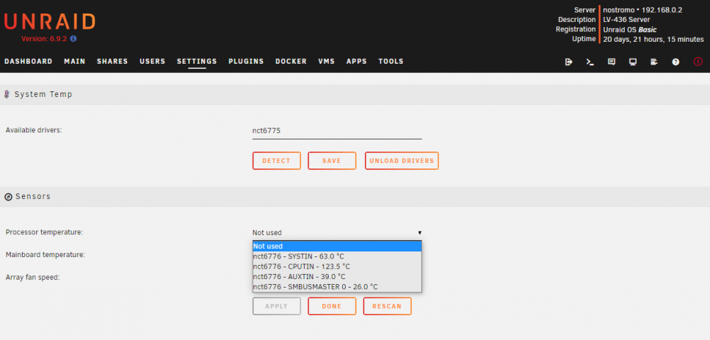
Task: Go to the Docker tab
Action: point(291,62)
